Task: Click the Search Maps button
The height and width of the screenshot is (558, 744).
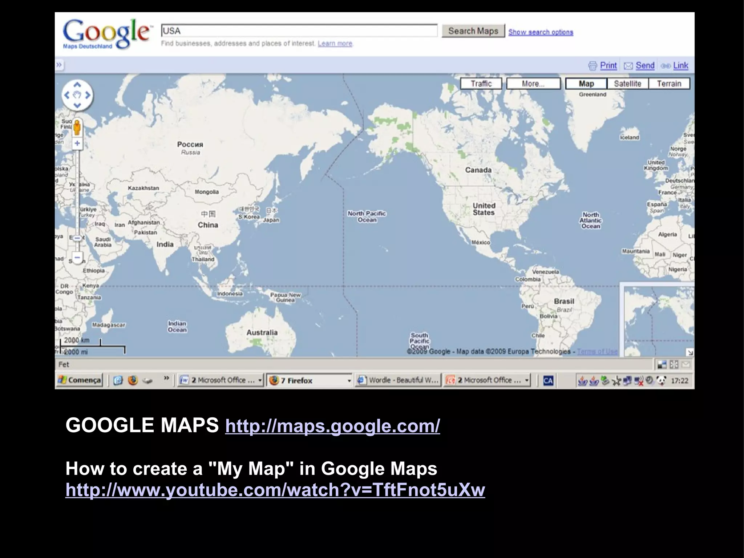Action: click(473, 31)
